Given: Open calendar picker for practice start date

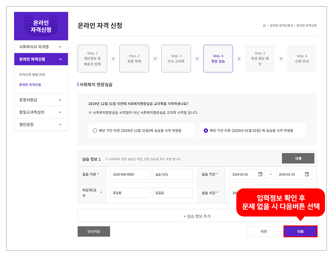Looking at the screenshot, I should click(260, 174).
